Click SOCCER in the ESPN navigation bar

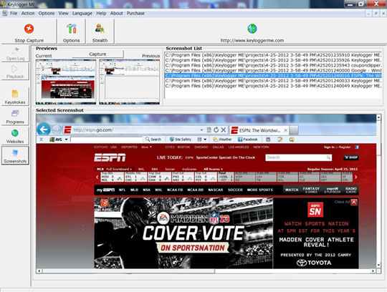(235, 190)
